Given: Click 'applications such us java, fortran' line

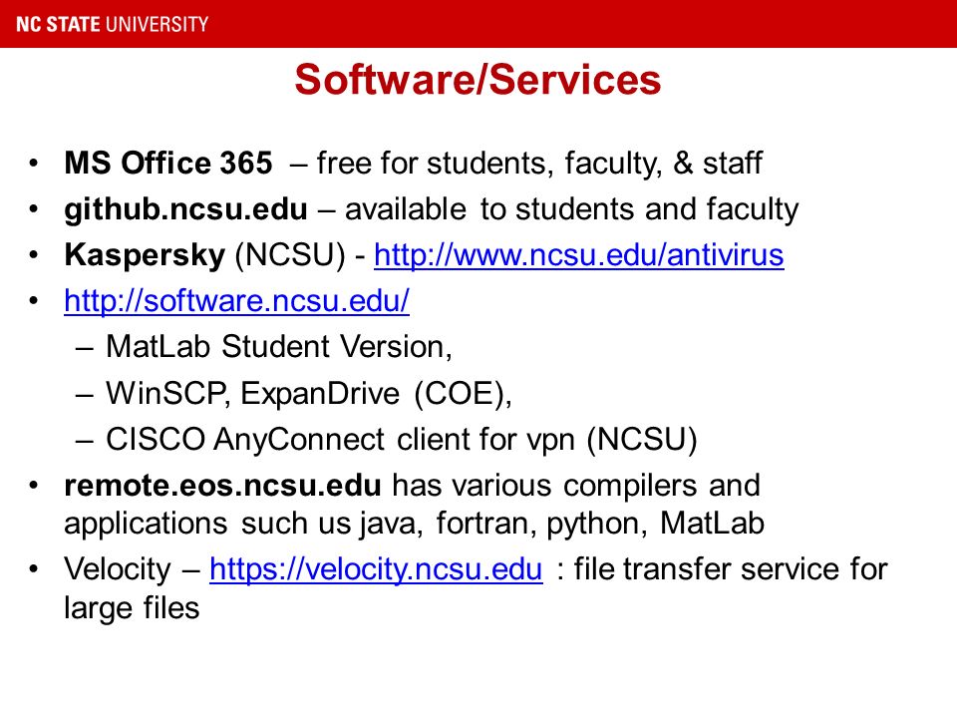Looking at the screenshot, I should (415, 524).
